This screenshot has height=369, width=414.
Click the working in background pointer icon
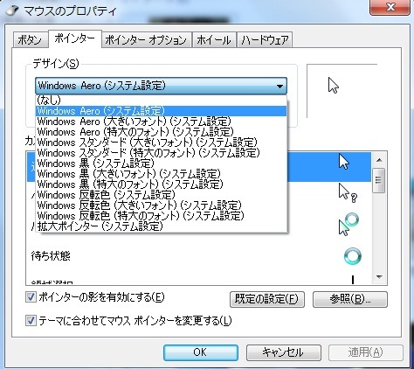pos(348,224)
